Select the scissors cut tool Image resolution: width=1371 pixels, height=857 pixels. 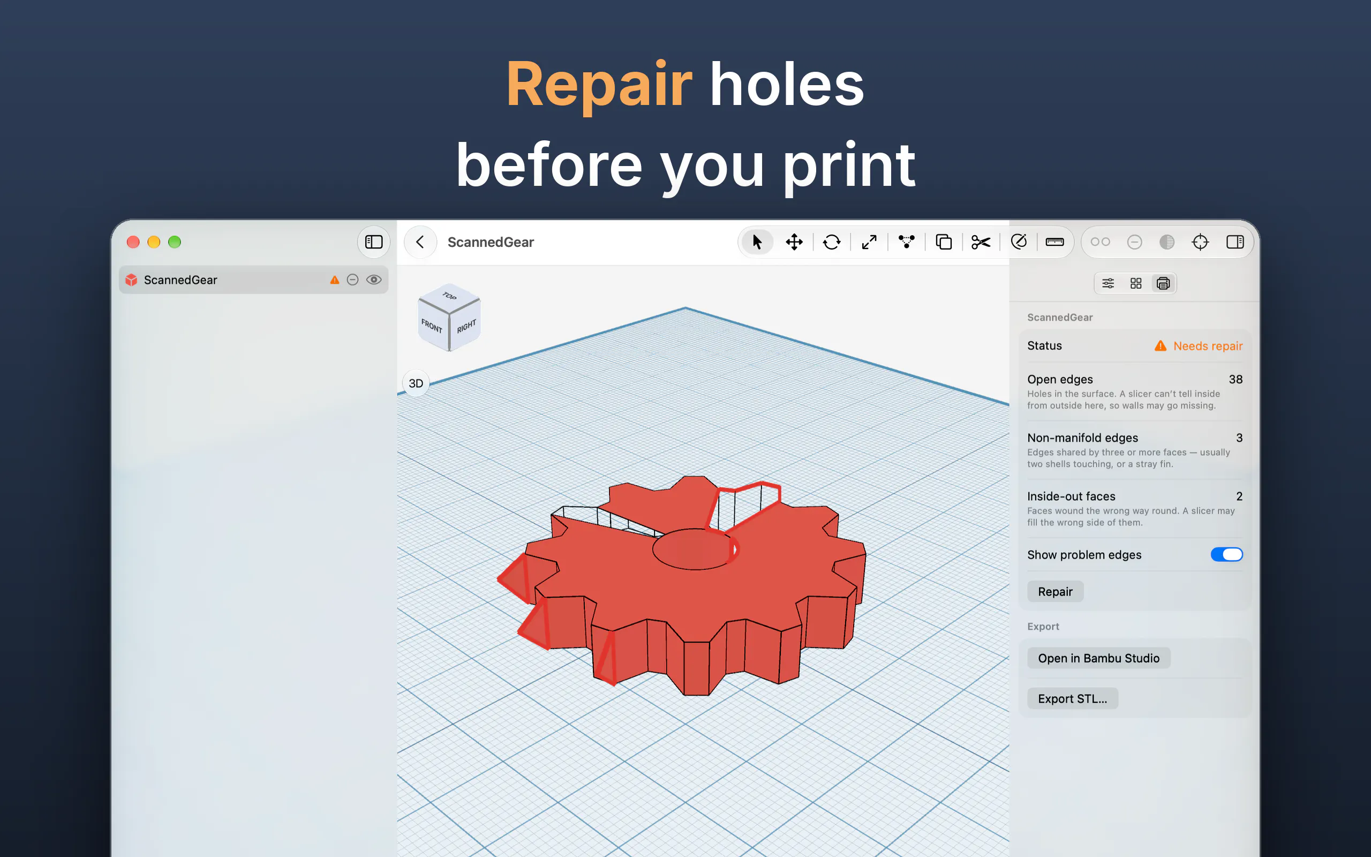[x=981, y=242]
